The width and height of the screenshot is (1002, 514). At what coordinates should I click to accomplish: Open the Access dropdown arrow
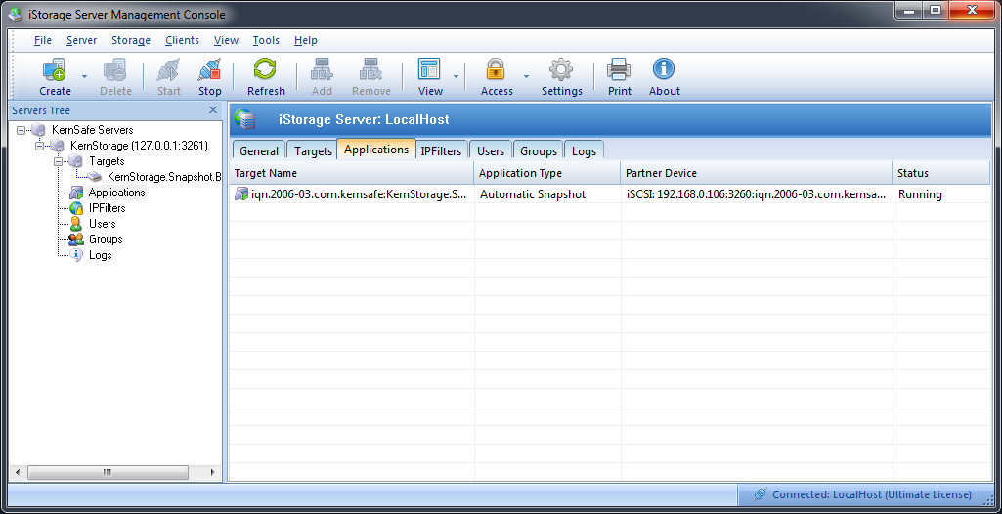[x=526, y=76]
